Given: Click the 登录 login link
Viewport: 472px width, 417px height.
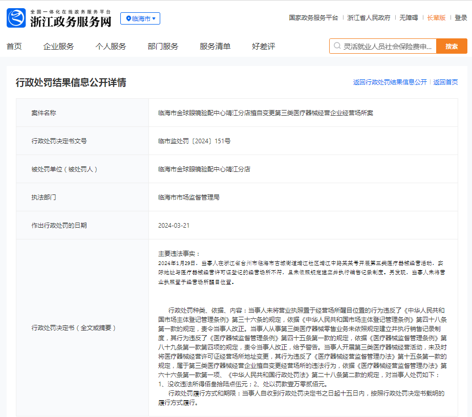Looking at the screenshot, I should (461, 18).
